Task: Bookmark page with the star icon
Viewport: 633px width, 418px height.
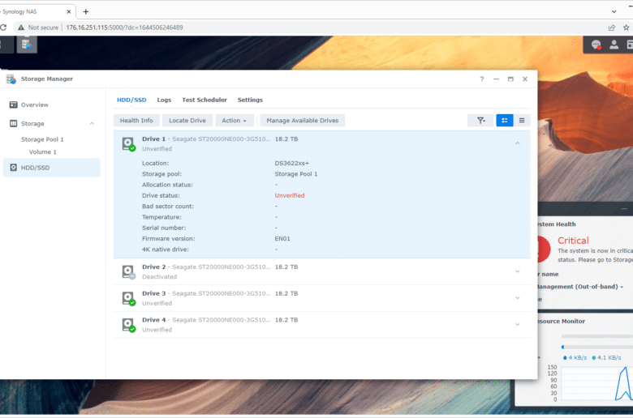Action: [x=626, y=28]
